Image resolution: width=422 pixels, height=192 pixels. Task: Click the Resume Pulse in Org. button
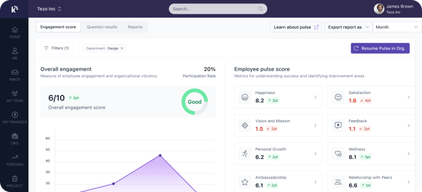click(x=380, y=49)
